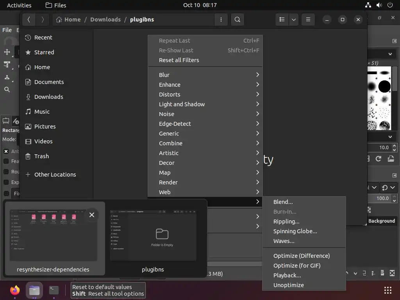
Task: Click the Files search magnifier button
Action: (237, 20)
